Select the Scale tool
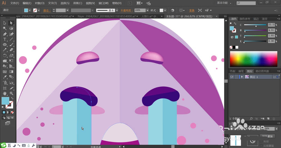The height and width of the screenshot is (148, 281). 11,55
